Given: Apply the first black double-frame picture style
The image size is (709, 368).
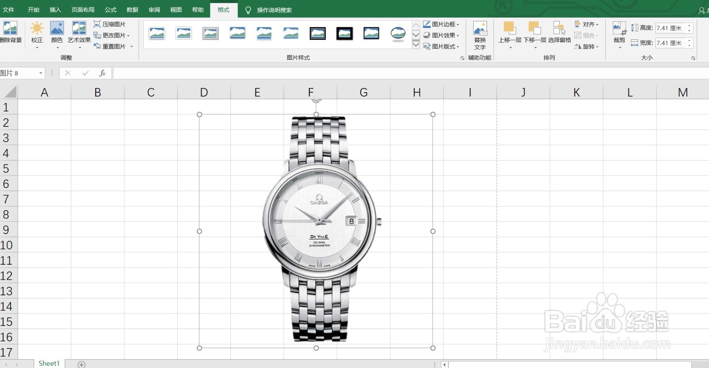Looking at the screenshot, I should pyautogui.click(x=318, y=33).
